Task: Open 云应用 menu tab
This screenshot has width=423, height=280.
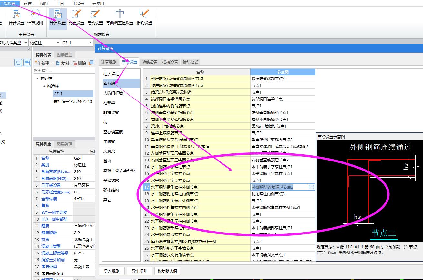Action: 98,4
